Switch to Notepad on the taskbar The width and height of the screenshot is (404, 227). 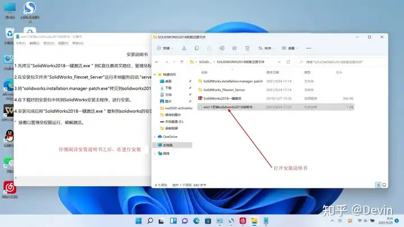(266, 221)
